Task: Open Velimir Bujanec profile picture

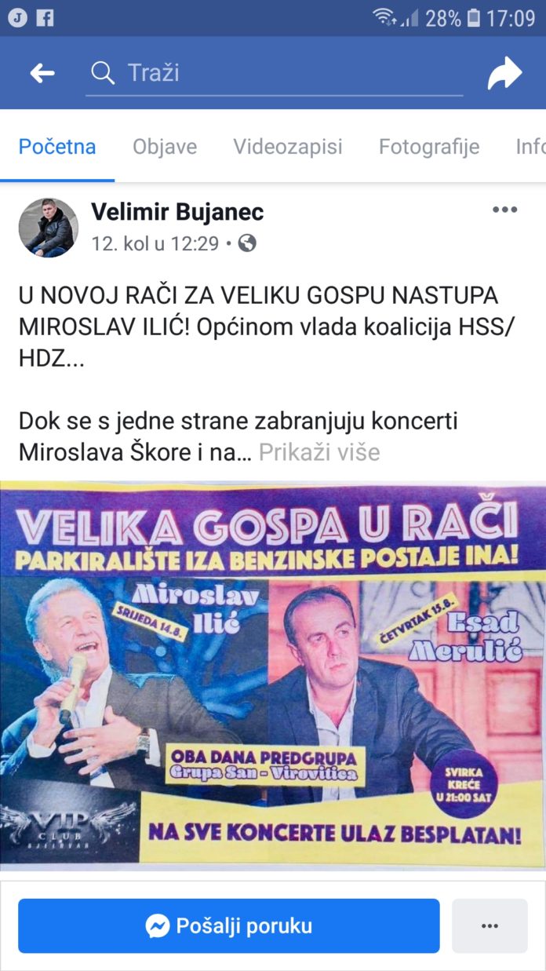Action: (49, 228)
